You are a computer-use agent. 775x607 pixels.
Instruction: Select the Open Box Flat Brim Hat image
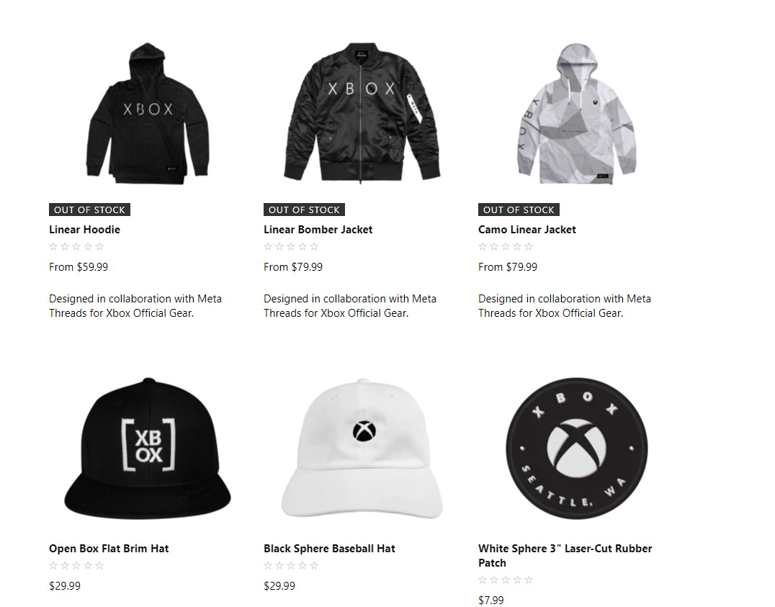tap(148, 449)
